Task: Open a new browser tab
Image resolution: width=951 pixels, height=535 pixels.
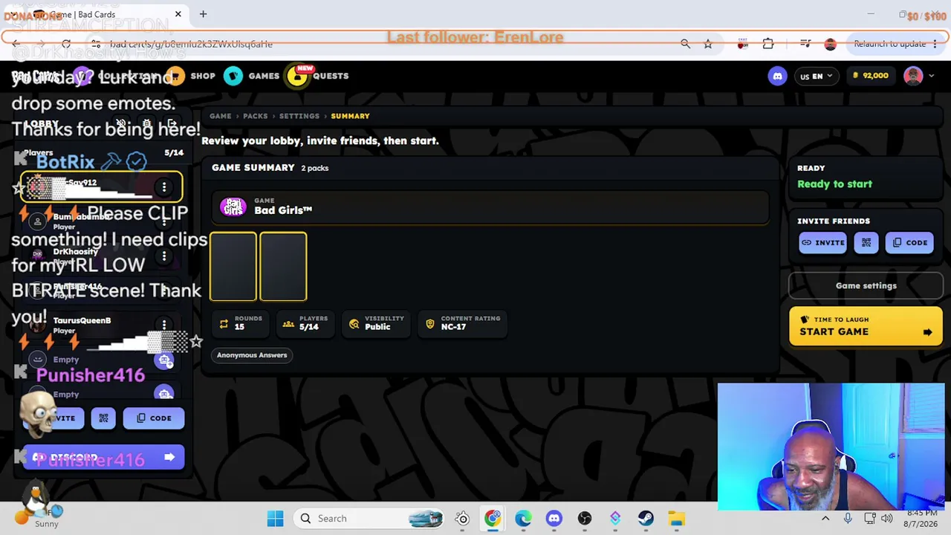Action: [x=203, y=14]
